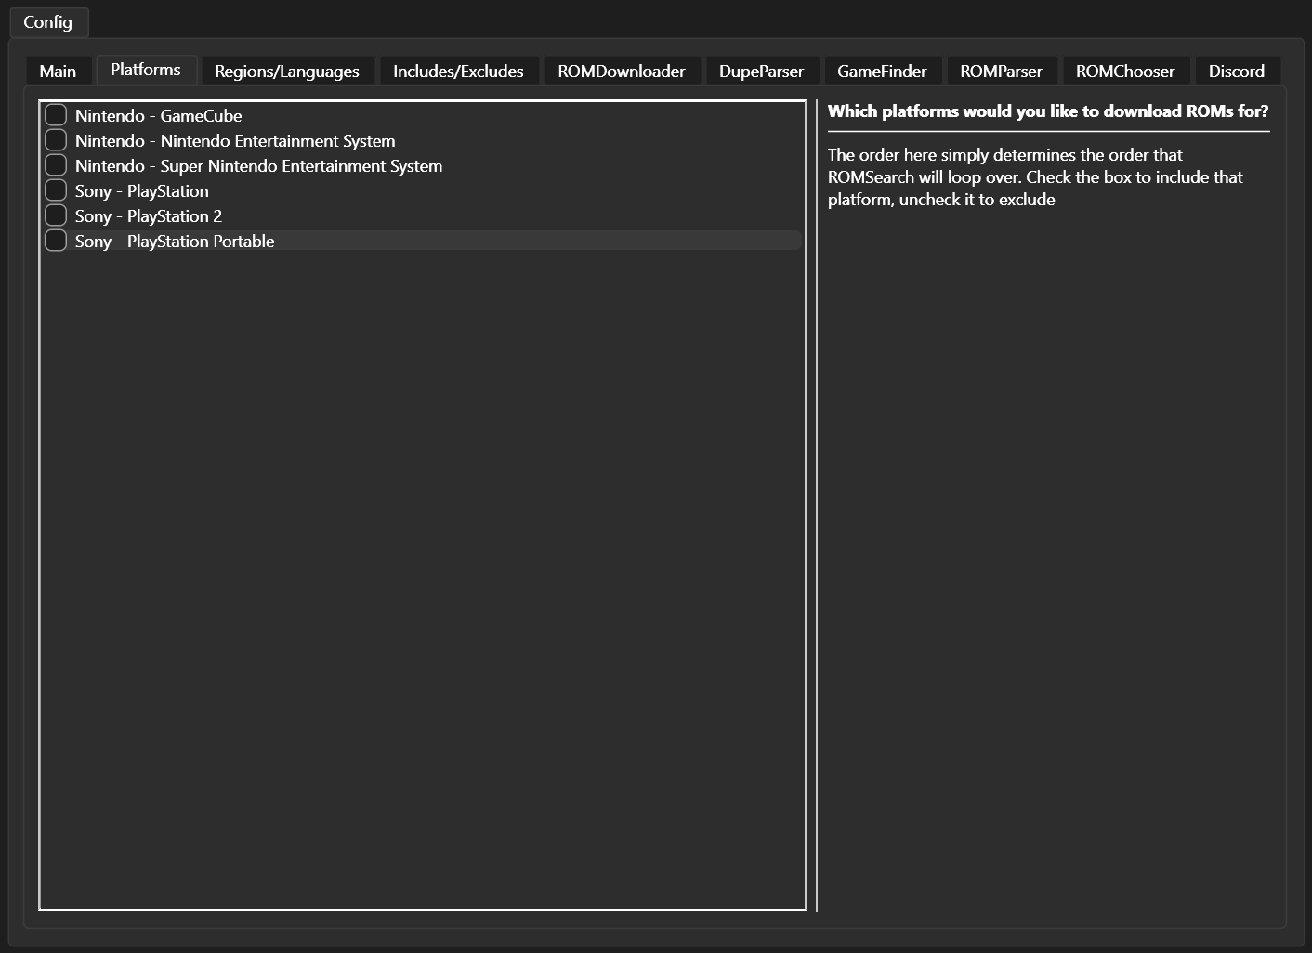Select the Platforms tab
This screenshot has width=1312, height=953.
146,70
